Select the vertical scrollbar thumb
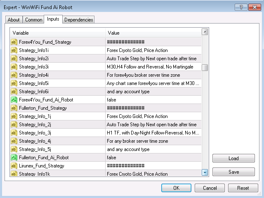The width and height of the screenshot is (264, 198). 205,68
